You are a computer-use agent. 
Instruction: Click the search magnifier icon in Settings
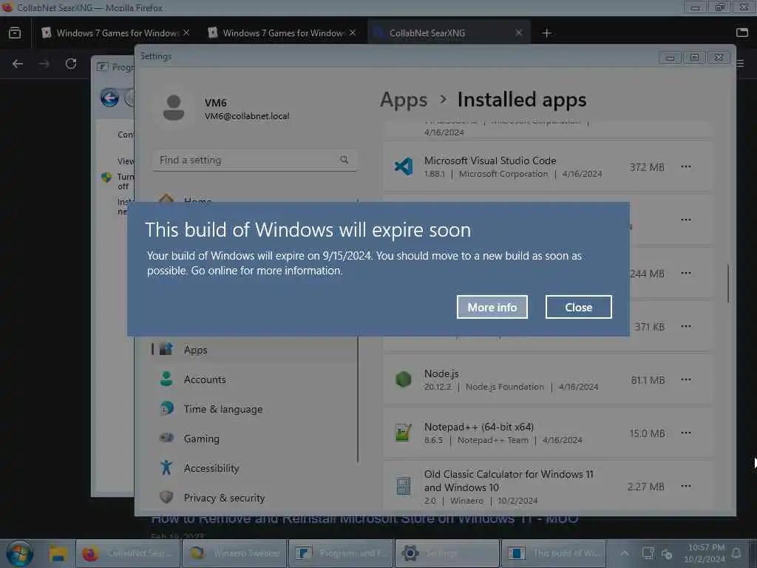(344, 160)
